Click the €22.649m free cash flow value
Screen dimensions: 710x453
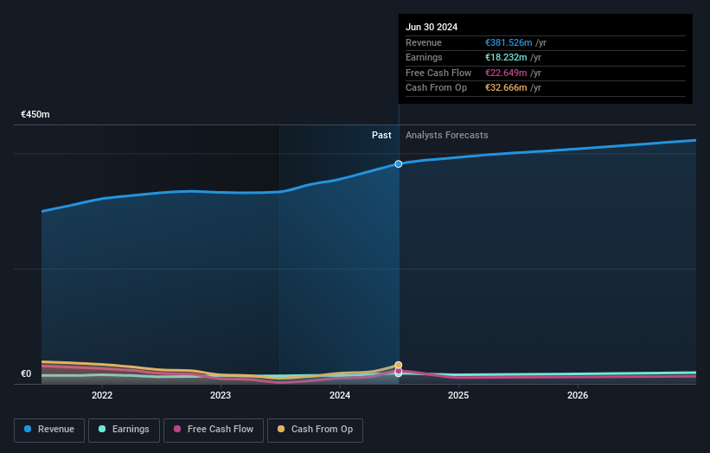(x=506, y=73)
